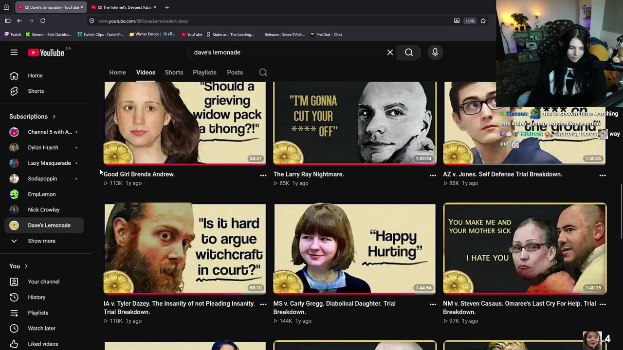Viewport: 623px width, 350px height.
Task: Open the Twitch bookmark
Action: (x=13, y=35)
